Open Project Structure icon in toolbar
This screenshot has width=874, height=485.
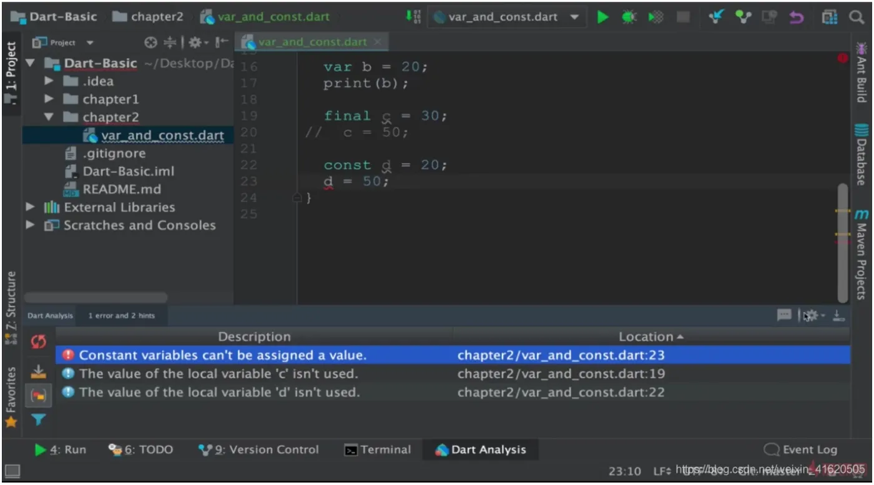(829, 17)
